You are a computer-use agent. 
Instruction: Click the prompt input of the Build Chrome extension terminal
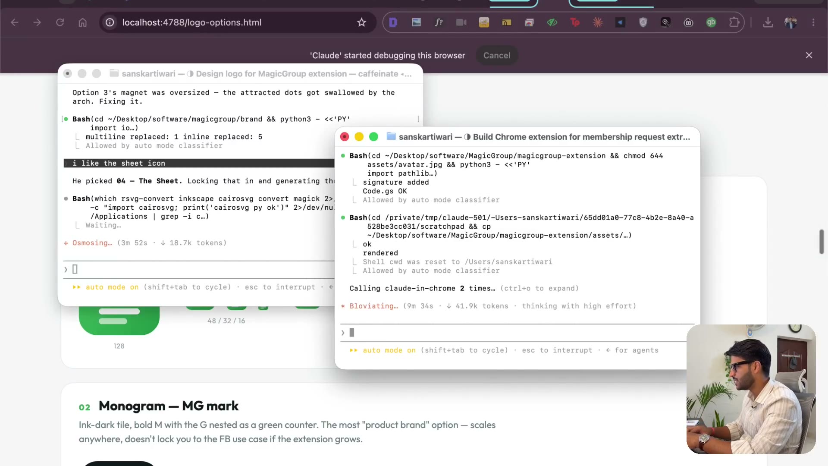(517, 333)
